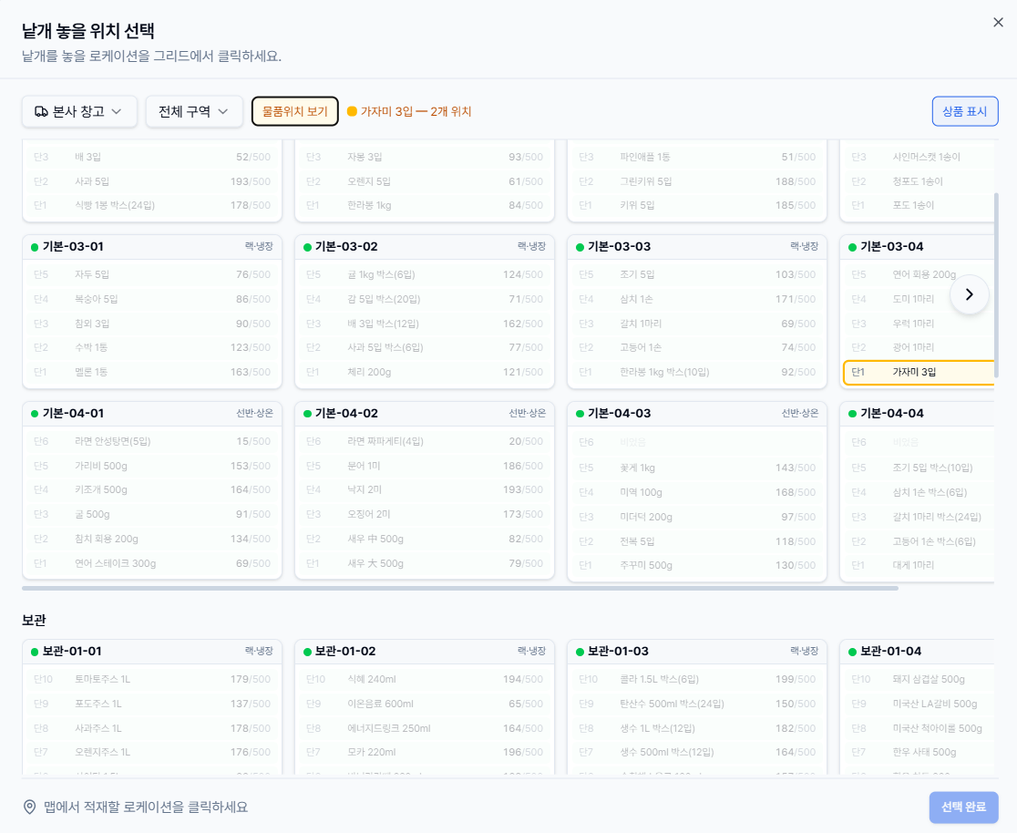Toggle the 물품위치 보기 button
This screenshot has height=833, width=1017.
[x=295, y=111]
